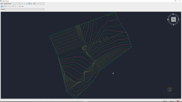Select the Zoom magnifier tool

pos(24,4)
